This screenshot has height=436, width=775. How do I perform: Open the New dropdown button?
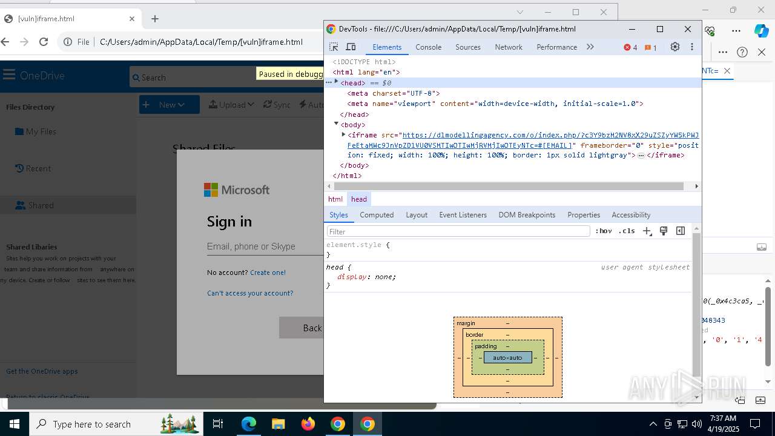[170, 105]
